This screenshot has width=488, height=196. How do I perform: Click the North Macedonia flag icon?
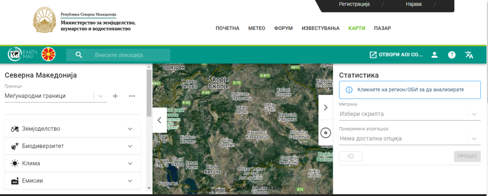[x=48, y=54]
